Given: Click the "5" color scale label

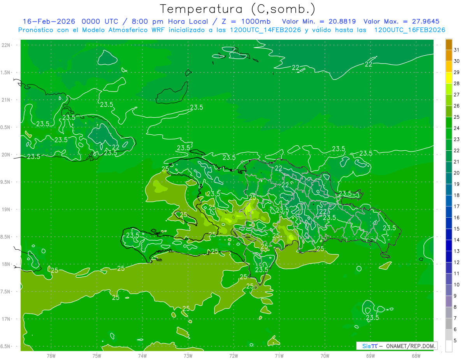Looking at the screenshot, I should coord(455,340).
